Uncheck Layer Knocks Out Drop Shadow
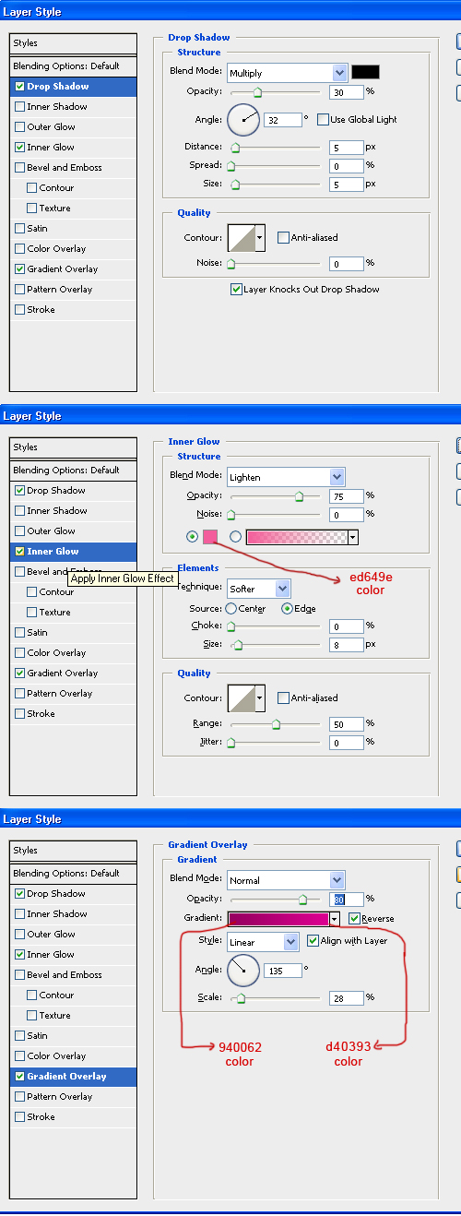Screen dimensions: 461x1216 (237, 289)
